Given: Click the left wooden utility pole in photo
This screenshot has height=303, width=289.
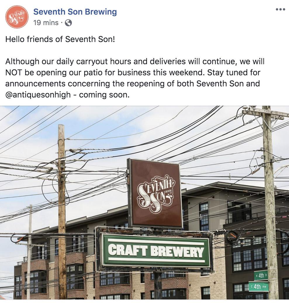Looking at the screenshot, I should pos(62,212).
